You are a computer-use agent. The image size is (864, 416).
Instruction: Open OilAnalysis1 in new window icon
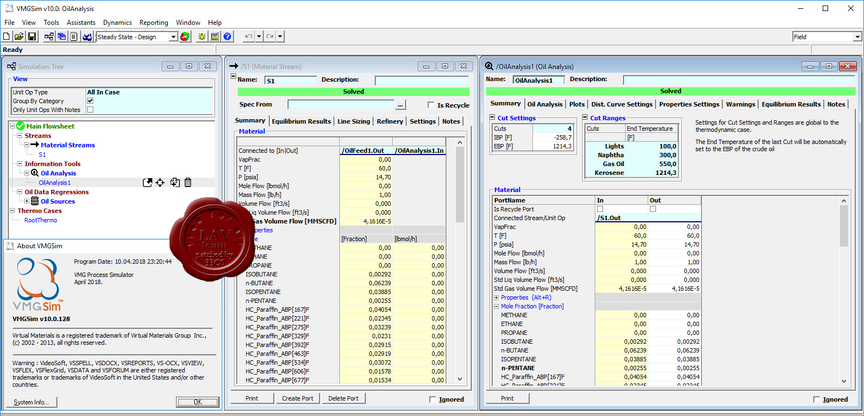click(x=147, y=183)
